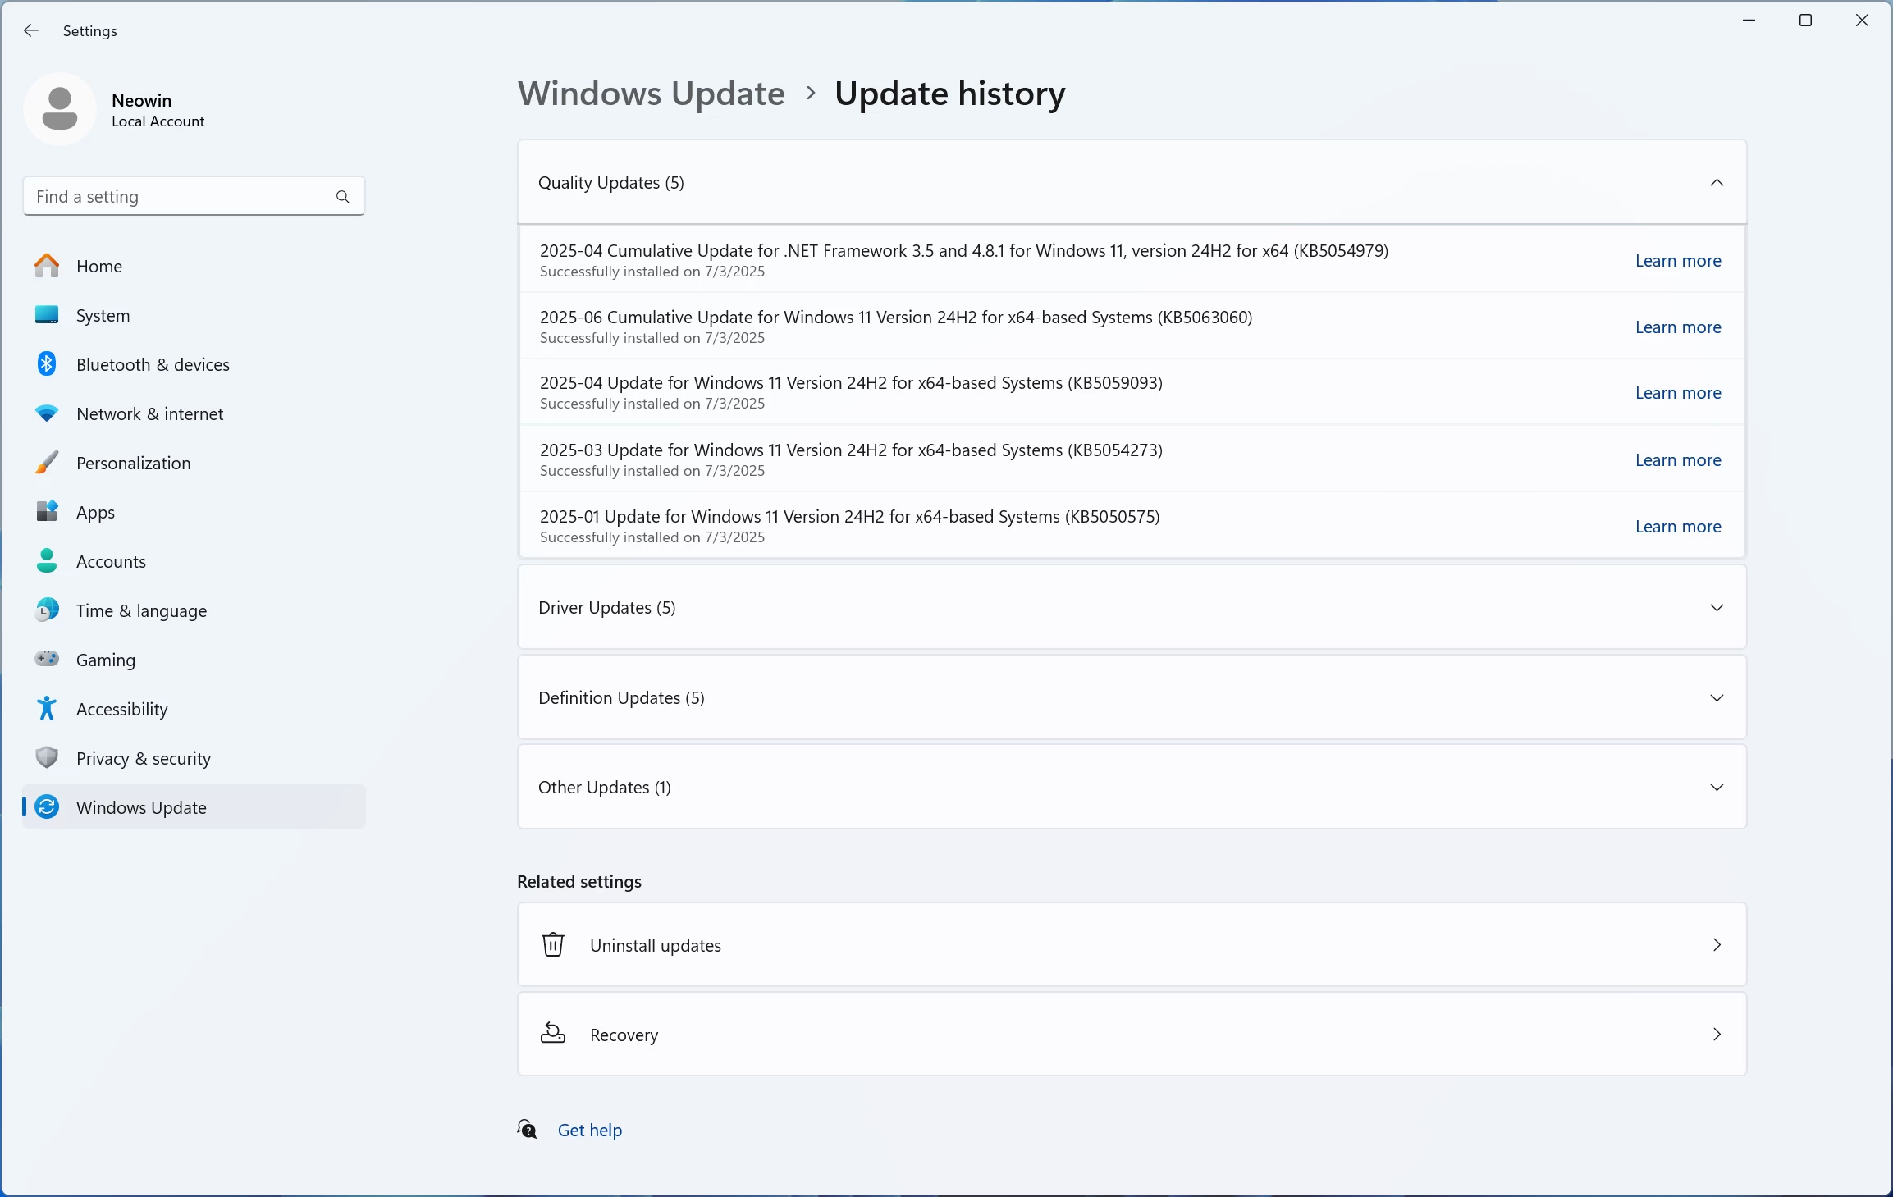
Task: Select the Personalization brush icon
Action: (47, 463)
